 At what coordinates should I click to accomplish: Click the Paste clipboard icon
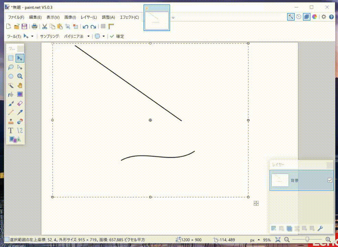pos(60,26)
